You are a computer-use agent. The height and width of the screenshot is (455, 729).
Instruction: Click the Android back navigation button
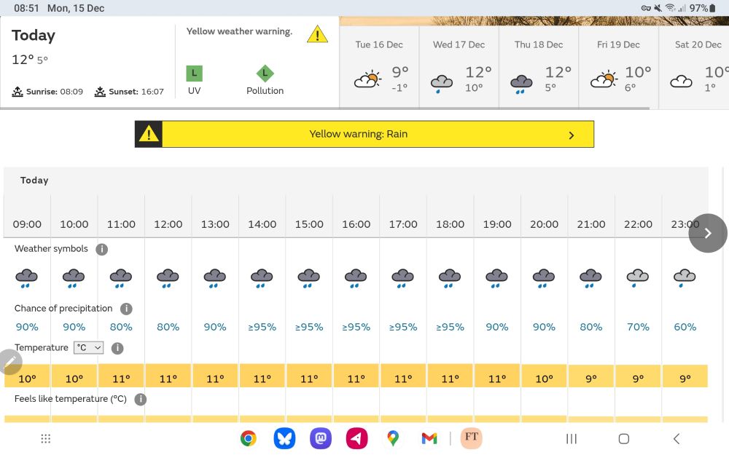coord(676,438)
